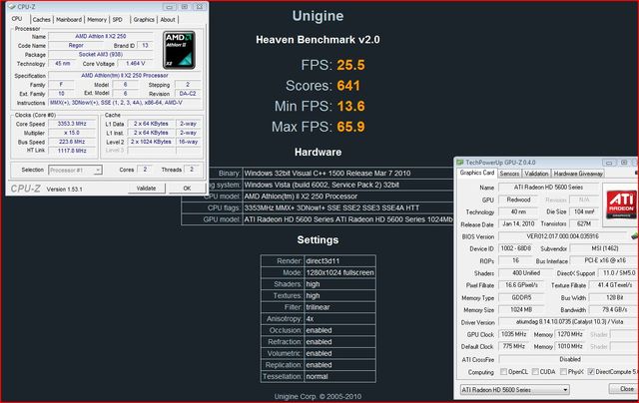Toggle the DirectCompute checkbox in GPU-Z

pyautogui.click(x=591, y=372)
